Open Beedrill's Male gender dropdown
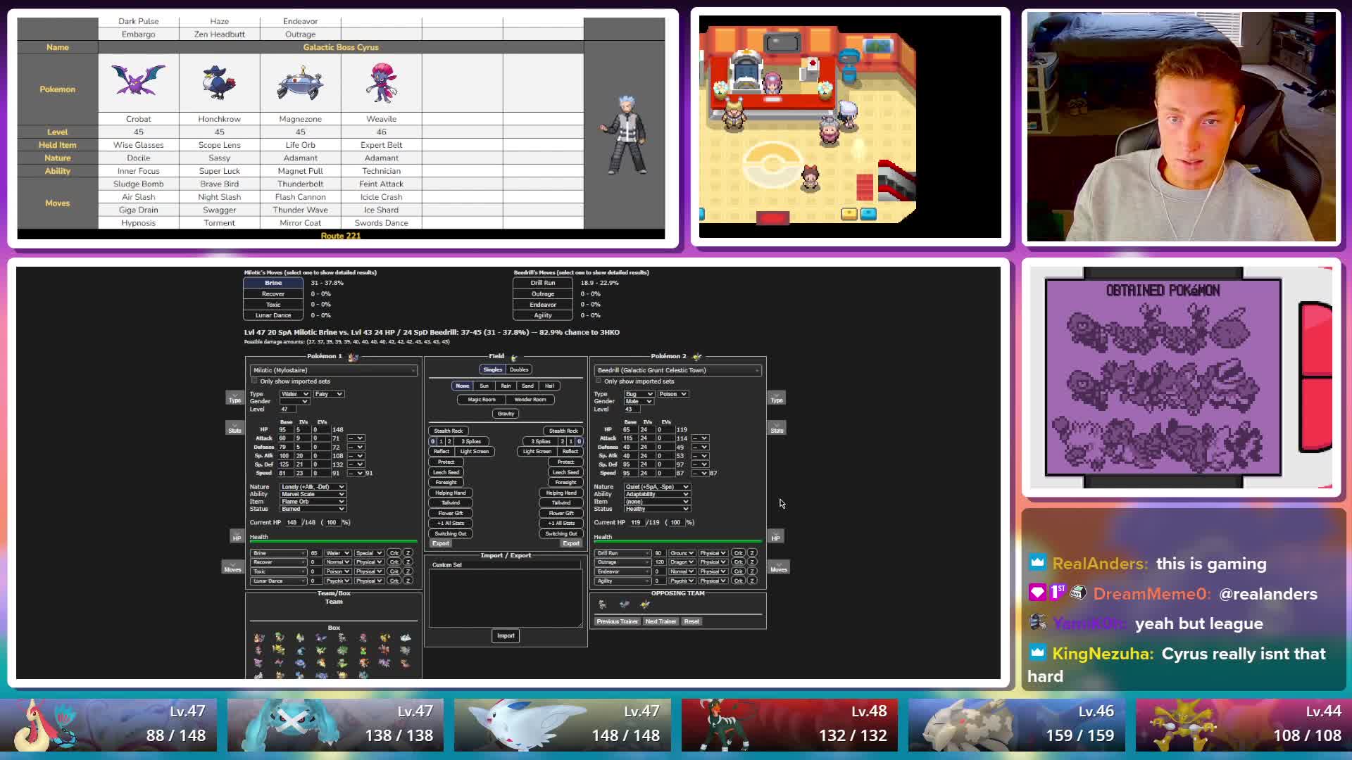1352x760 pixels. [x=638, y=401]
